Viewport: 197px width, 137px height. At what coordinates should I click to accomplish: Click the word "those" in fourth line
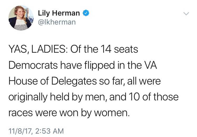165,97
